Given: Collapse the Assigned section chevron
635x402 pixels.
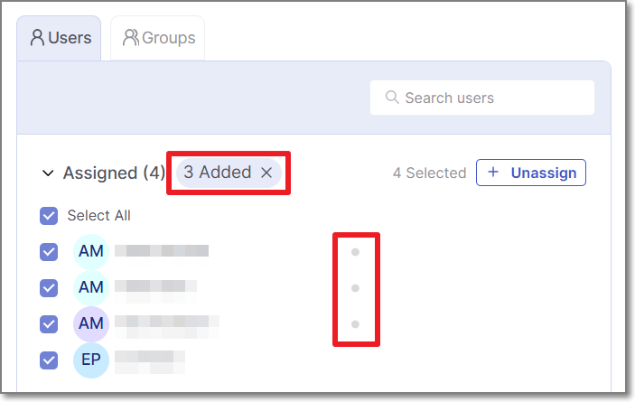Looking at the screenshot, I should coord(48,173).
